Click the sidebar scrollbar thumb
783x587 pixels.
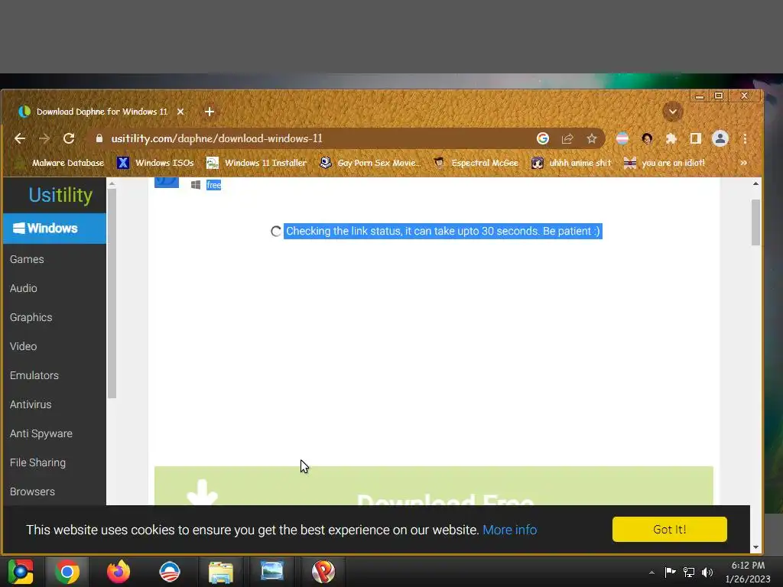112,293
